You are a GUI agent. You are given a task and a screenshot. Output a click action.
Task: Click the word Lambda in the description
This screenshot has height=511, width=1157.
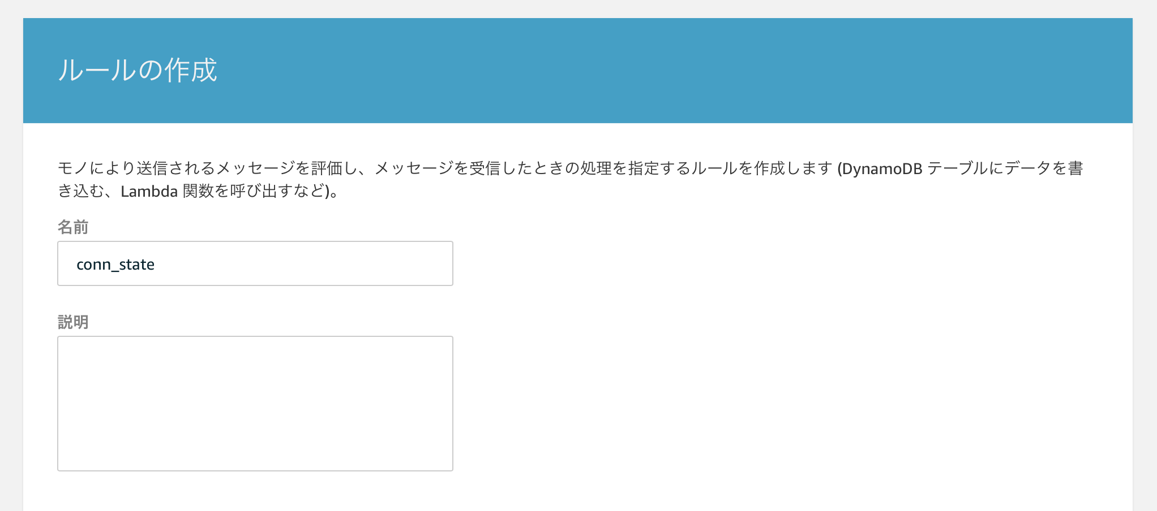tap(149, 192)
